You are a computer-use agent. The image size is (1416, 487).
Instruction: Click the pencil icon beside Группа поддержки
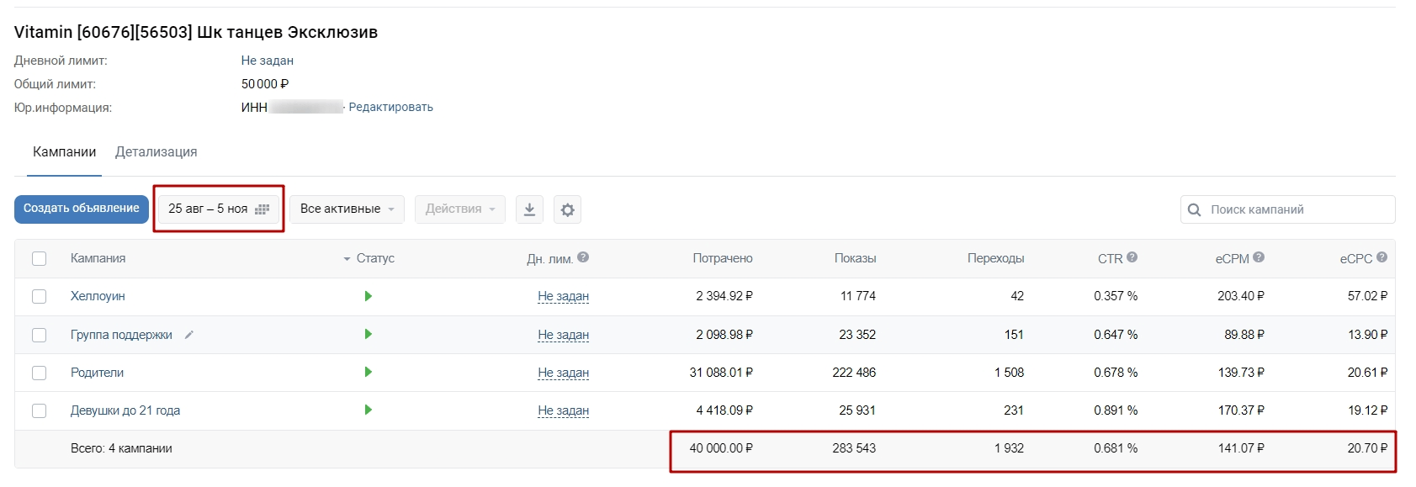pos(189,335)
